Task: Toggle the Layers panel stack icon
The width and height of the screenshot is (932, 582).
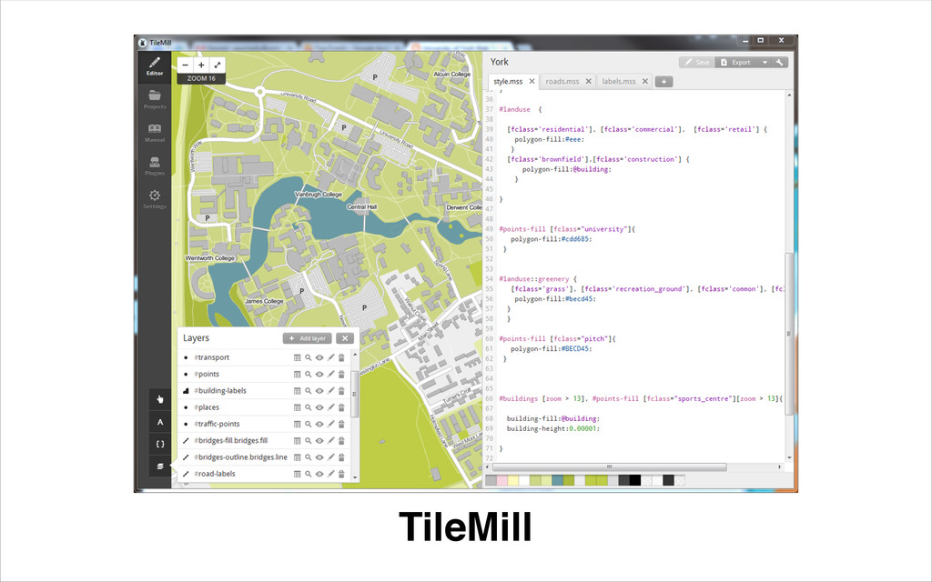Action: 160,467
